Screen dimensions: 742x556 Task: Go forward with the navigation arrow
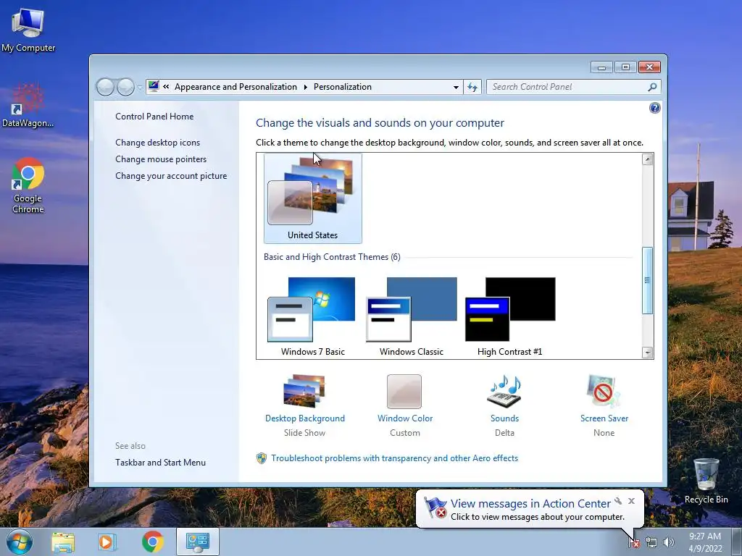point(125,87)
